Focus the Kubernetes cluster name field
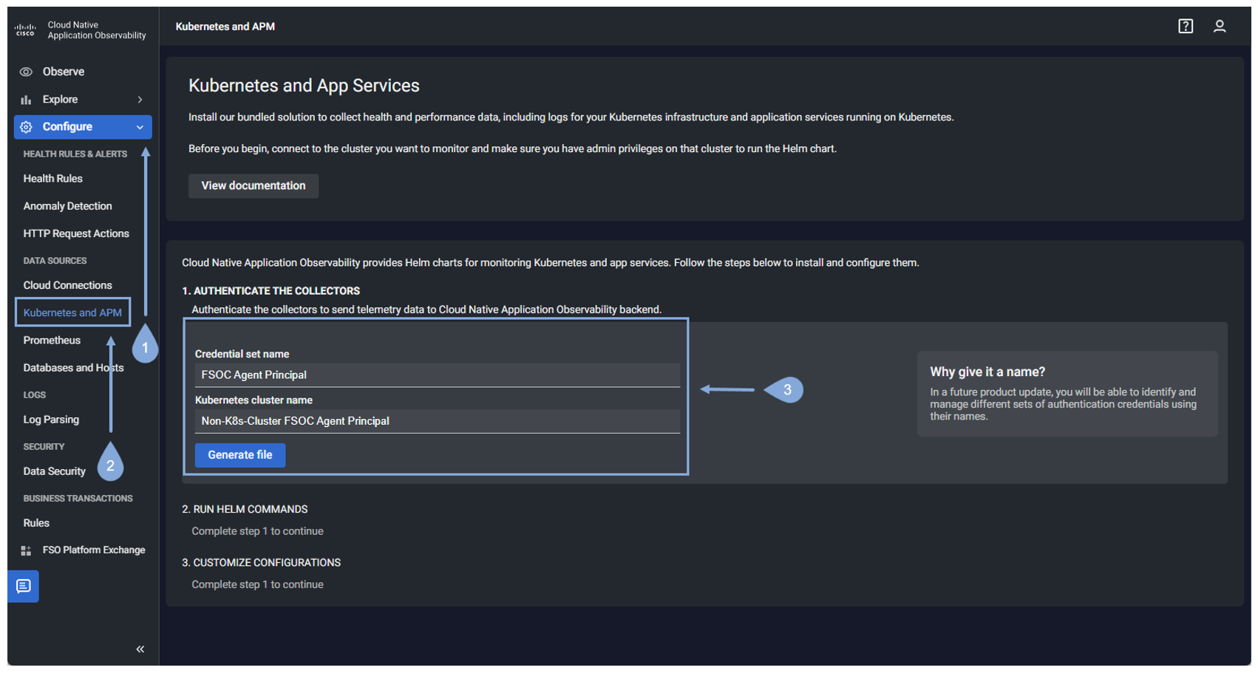The width and height of the screenshot is (1258, 673). click(x=437, y=421)
